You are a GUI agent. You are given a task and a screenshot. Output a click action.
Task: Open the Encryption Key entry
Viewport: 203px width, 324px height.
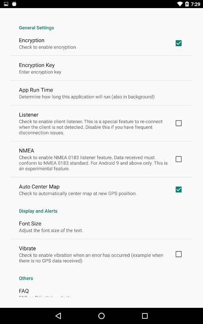(101, 68)
